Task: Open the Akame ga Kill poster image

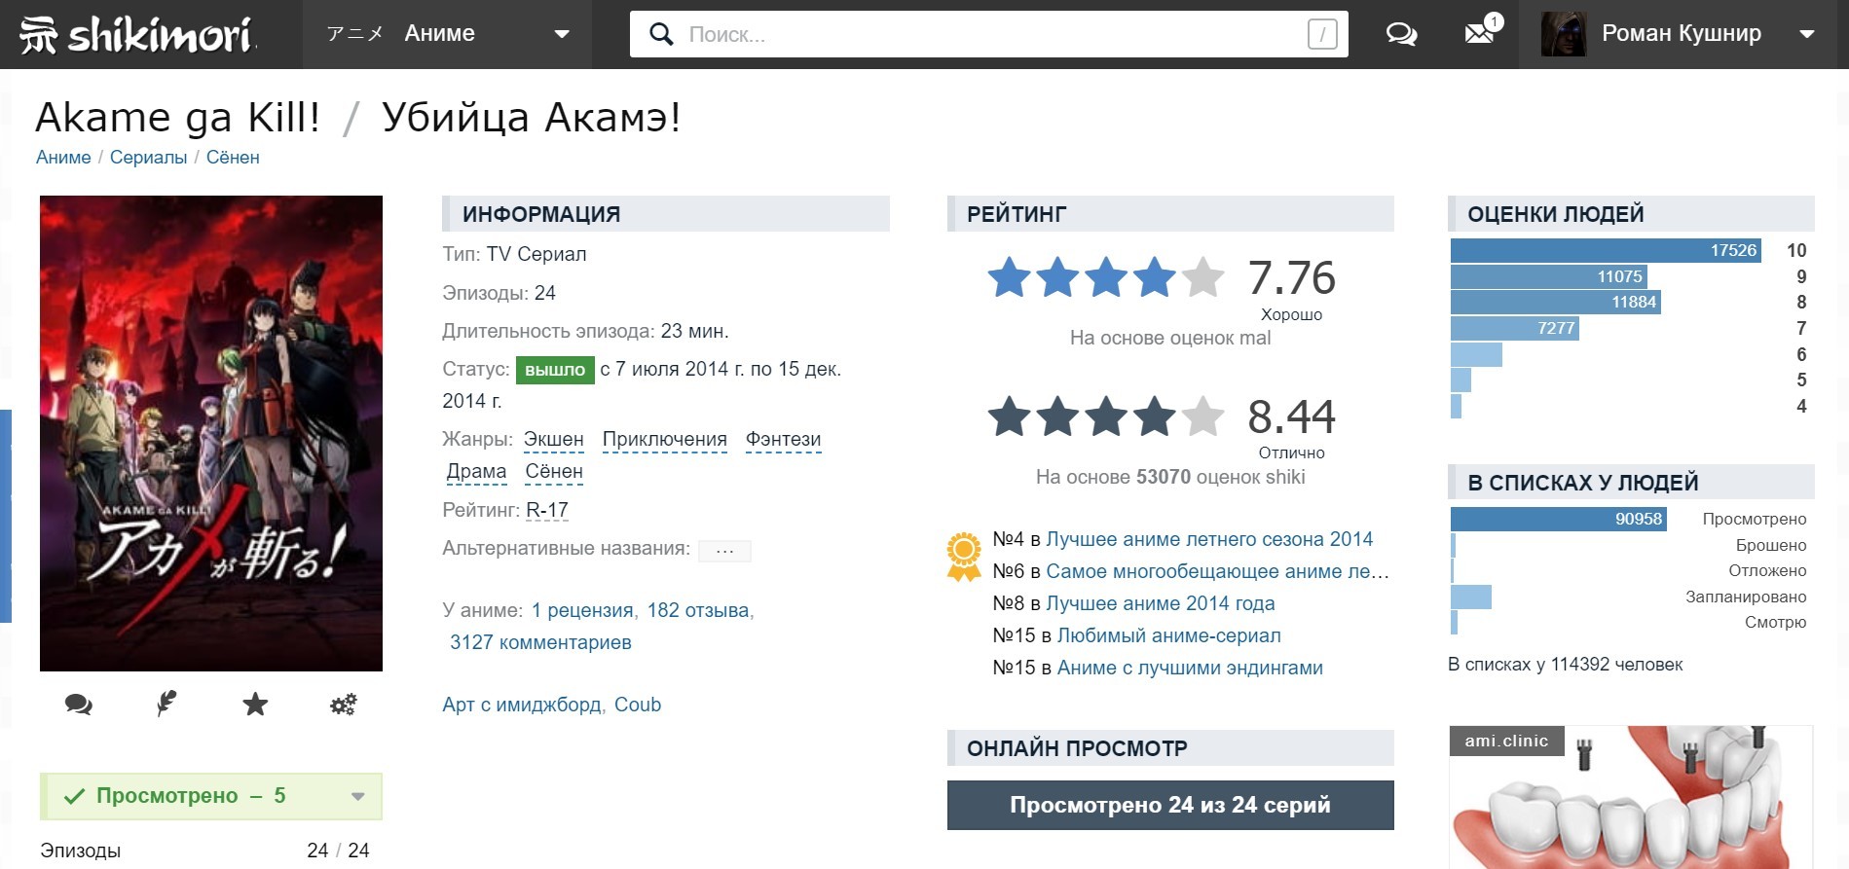Action: pos(211,433)
